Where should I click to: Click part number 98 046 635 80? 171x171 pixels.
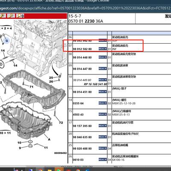point(82,137)
